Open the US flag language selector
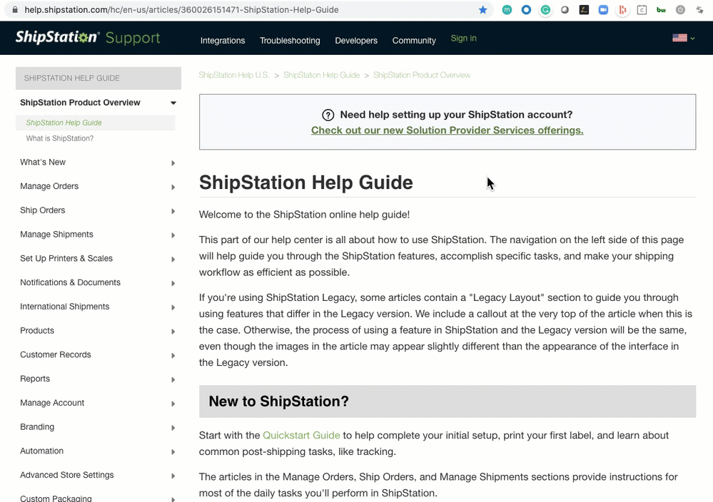713x502 pixels. [x=682, y=38]
